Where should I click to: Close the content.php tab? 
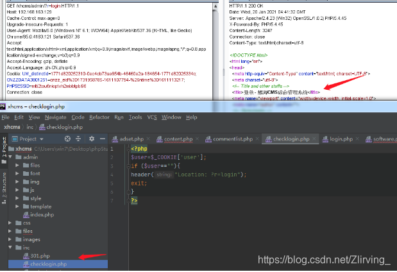198,139
